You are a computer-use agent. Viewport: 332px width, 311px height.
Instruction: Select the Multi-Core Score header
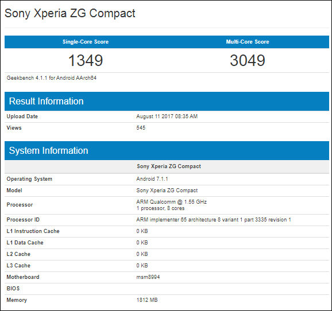(x=248, y=42)
